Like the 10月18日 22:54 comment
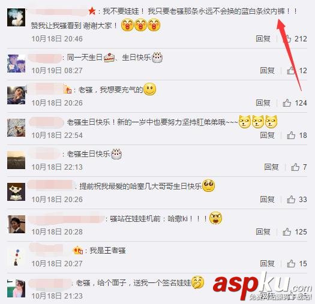Image resolution: width=315 pixels, height=304 pixels. (x=291, y=135)
